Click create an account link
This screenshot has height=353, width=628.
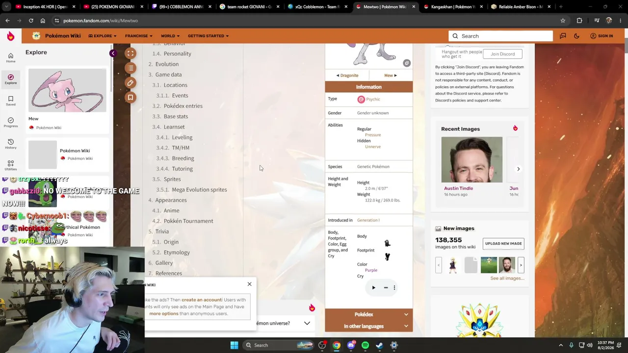pyautogui.click(x=202, y=300)
